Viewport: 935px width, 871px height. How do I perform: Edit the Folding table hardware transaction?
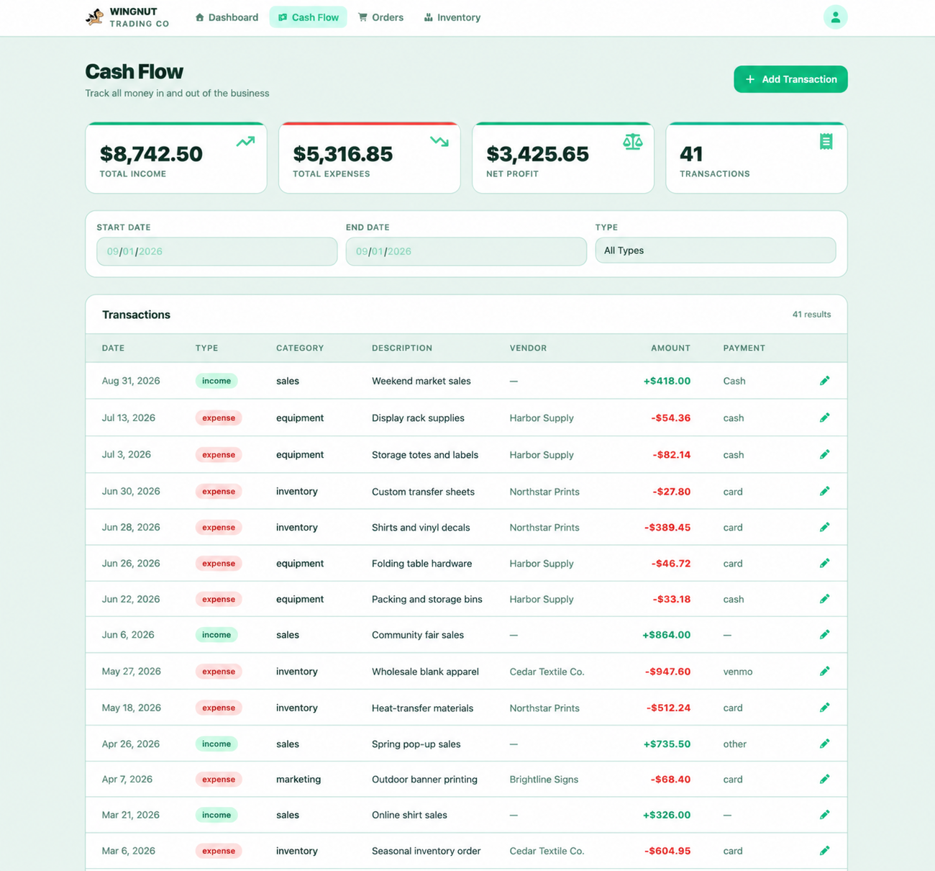[824, 563]
